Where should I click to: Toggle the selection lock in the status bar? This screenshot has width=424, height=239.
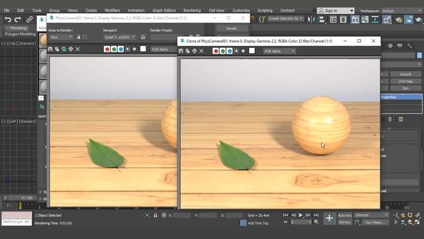(x=156, y=215)
